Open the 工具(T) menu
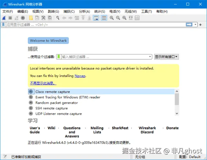 [147, 12]
